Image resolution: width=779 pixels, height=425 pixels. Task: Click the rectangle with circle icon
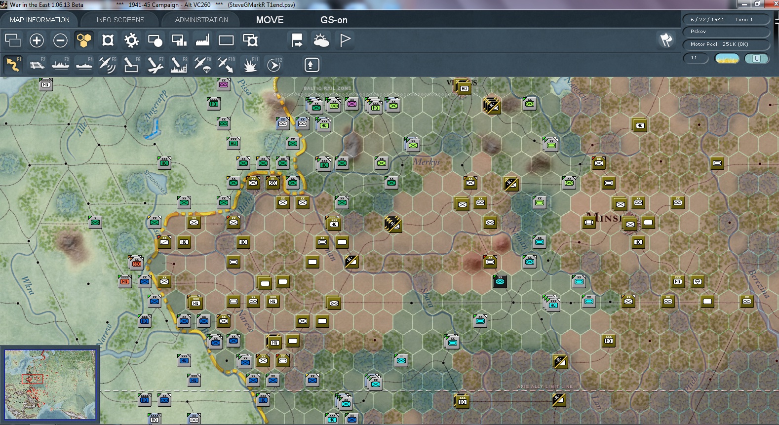[155, 40]
